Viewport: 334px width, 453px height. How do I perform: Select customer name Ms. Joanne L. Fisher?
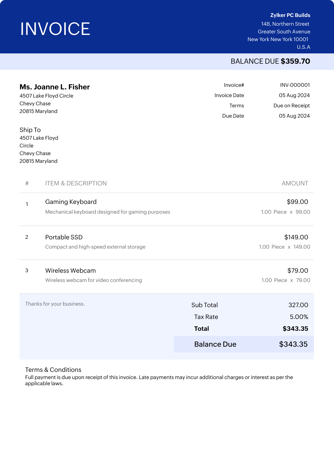pos(54,87)
